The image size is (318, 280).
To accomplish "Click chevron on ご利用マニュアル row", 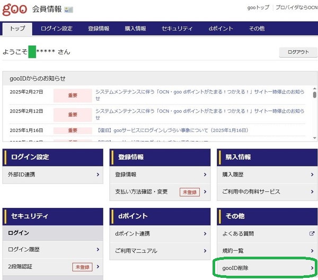I will click(205, 251).
